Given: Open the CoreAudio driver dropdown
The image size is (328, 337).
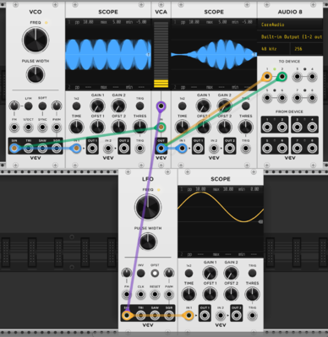Looking at the screenshot, I should pos(290,24).
